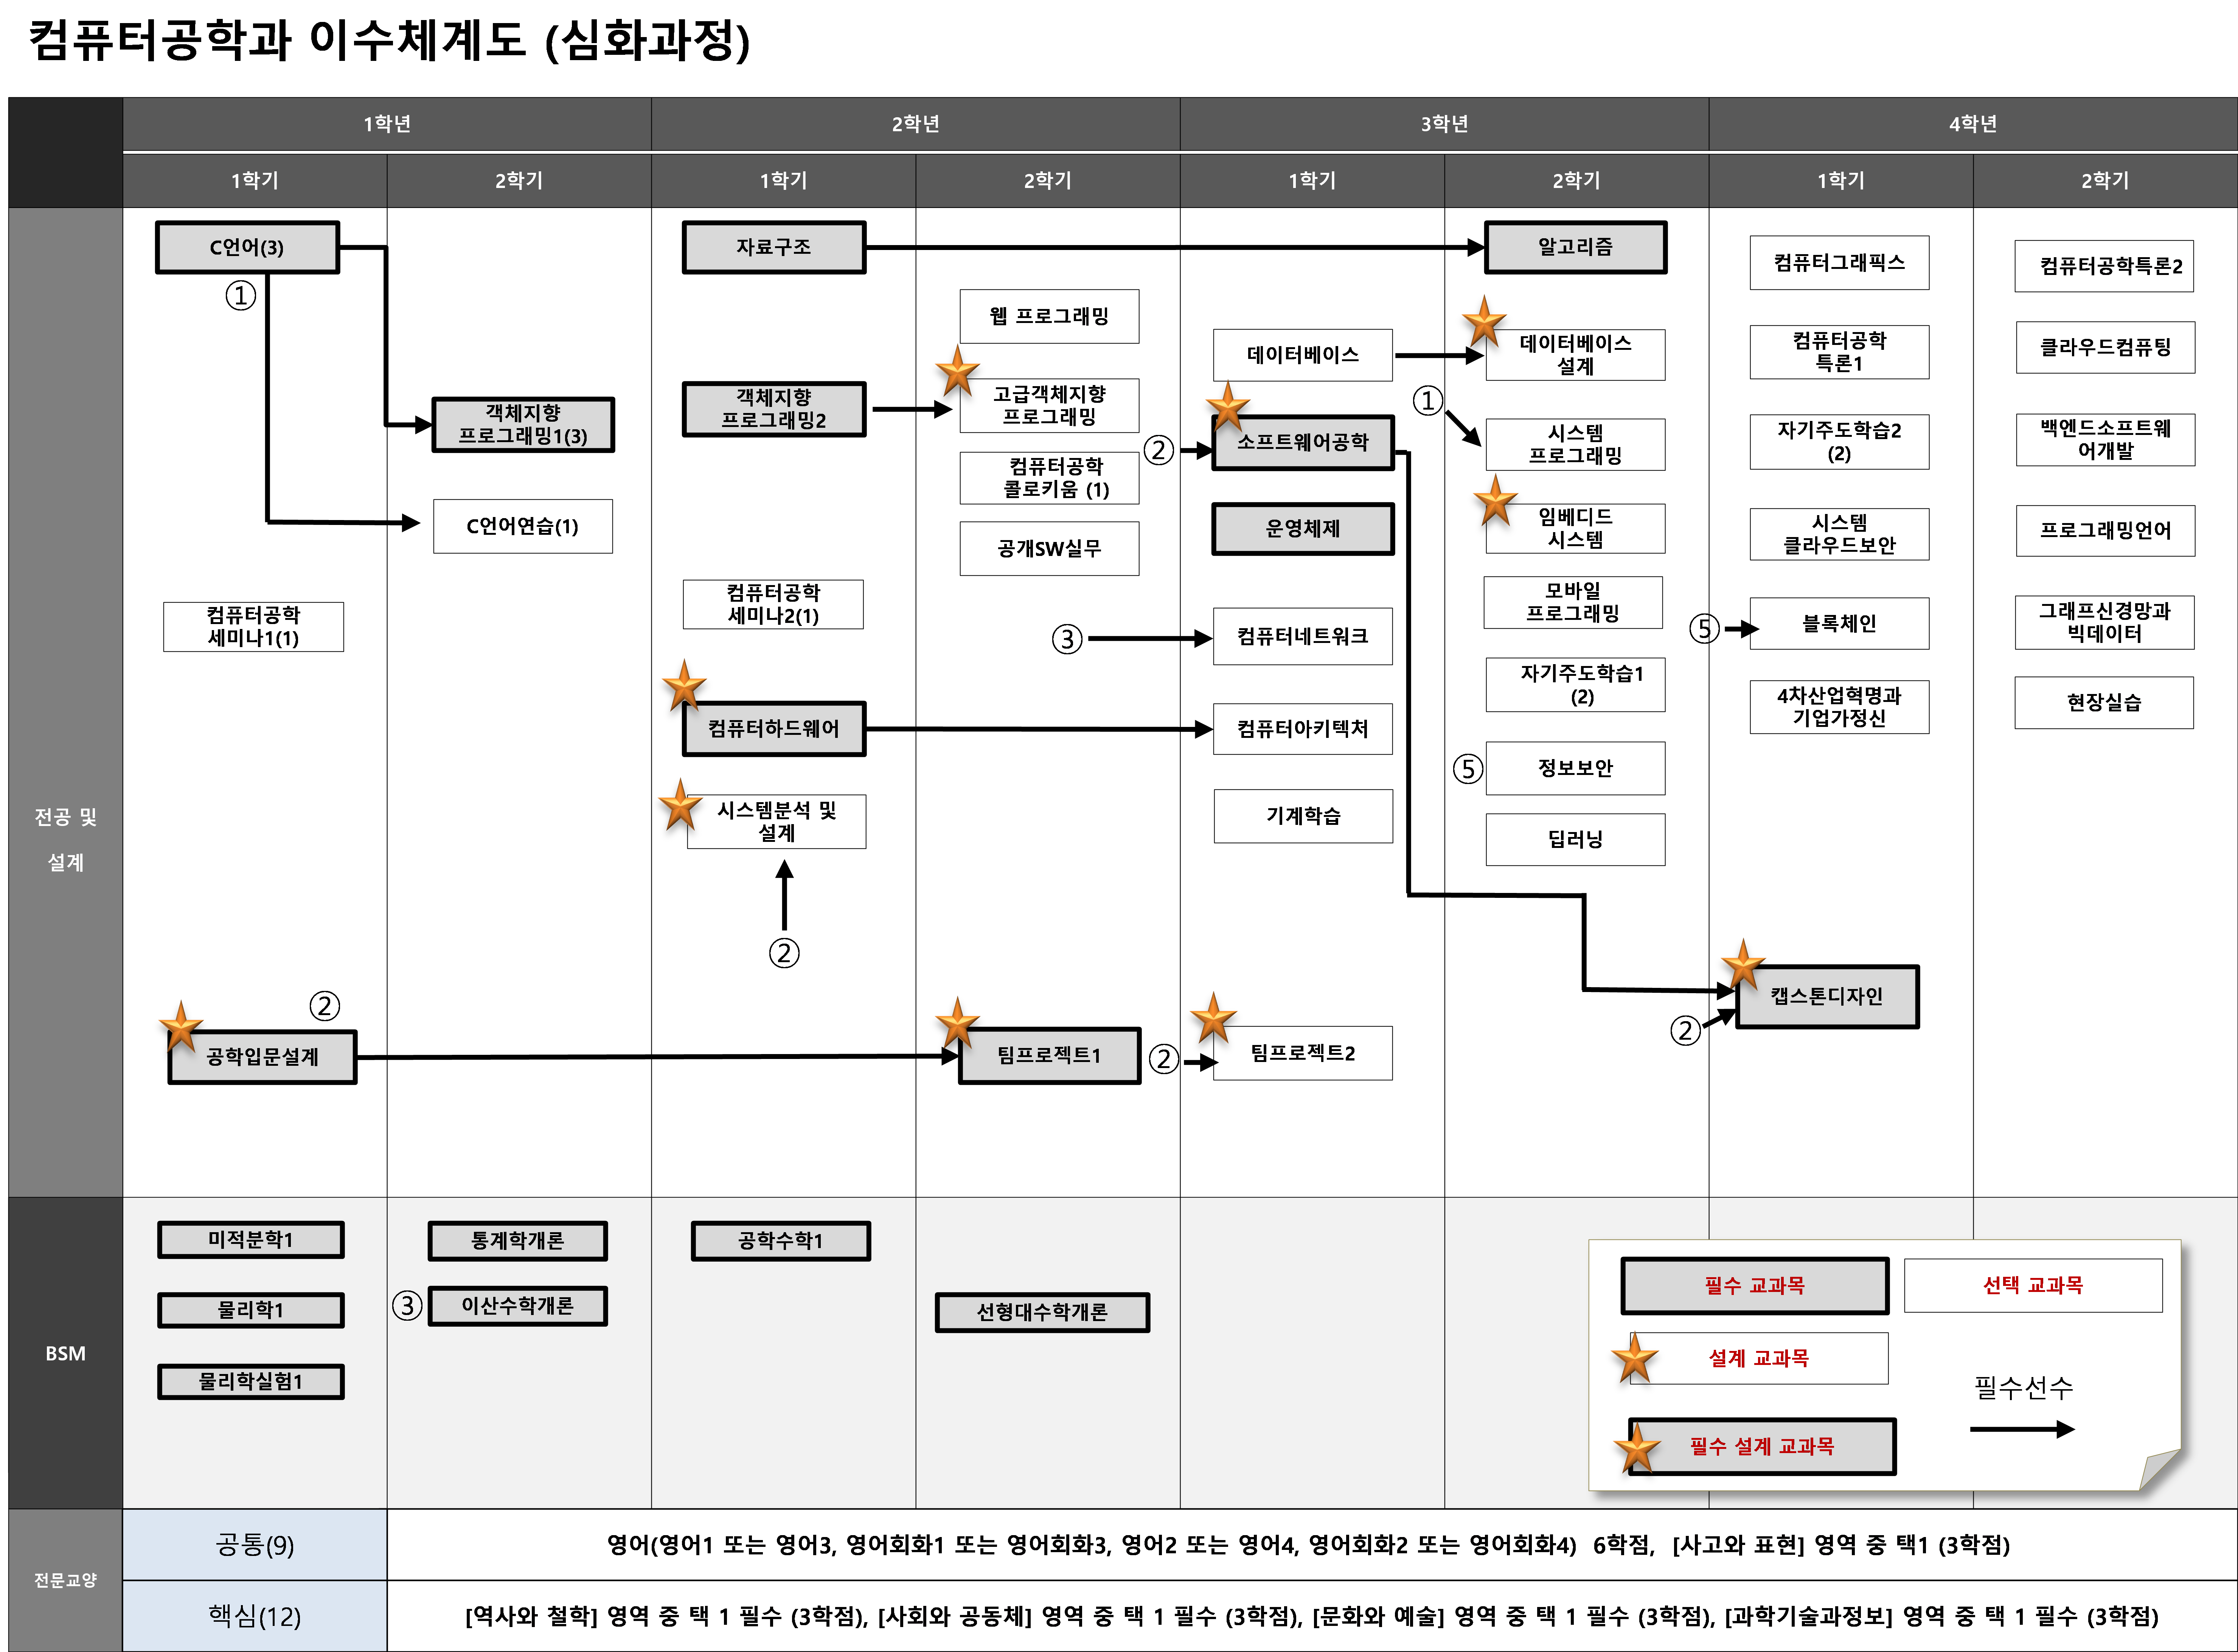Click the 4학년 header cell
Screen dimensions: 2238x1652
(1972, 124)
